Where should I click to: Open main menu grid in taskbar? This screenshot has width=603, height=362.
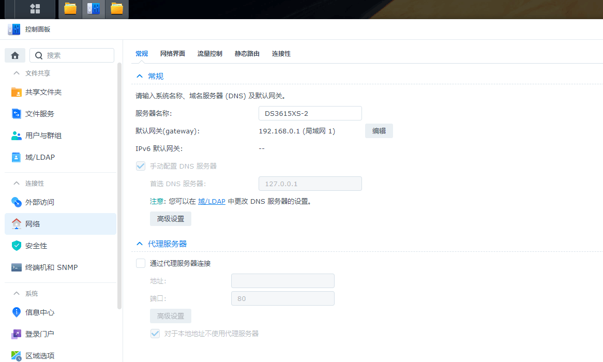pyautogui.click(x=35, y=9)
